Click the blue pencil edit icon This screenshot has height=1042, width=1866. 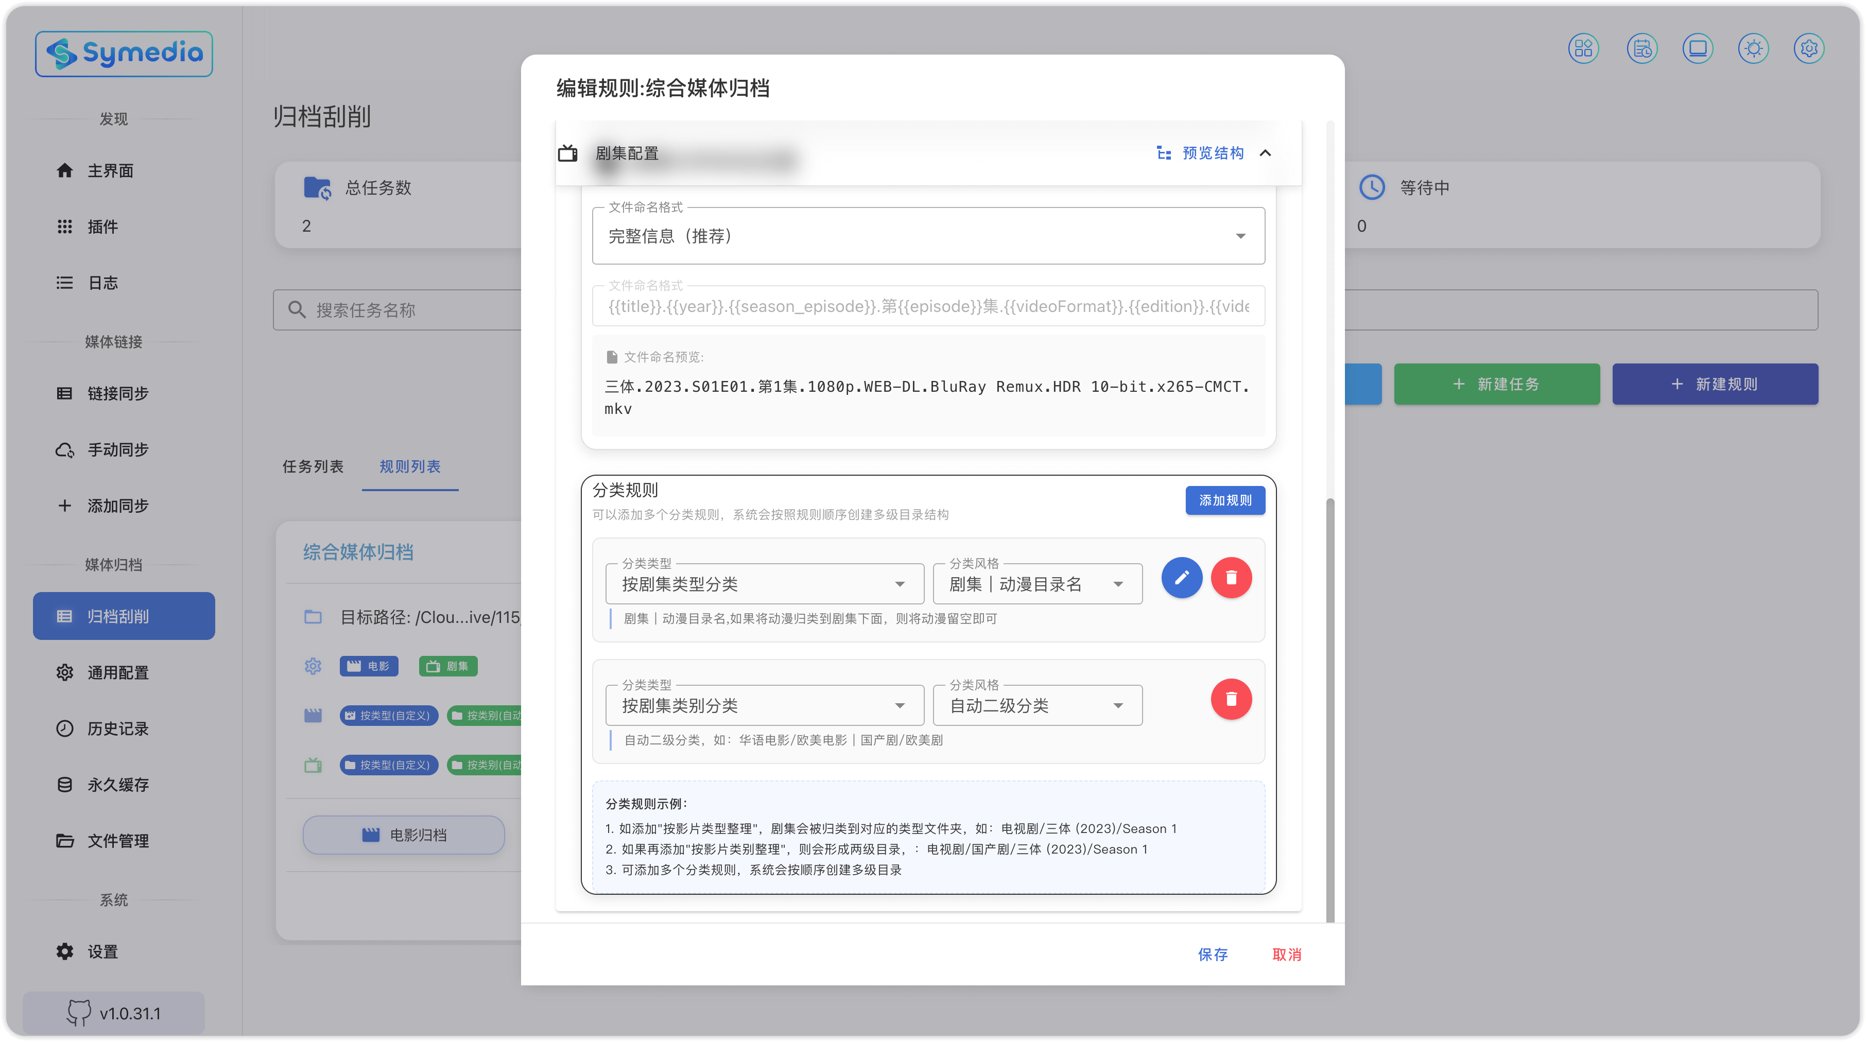pos(1182,578)
